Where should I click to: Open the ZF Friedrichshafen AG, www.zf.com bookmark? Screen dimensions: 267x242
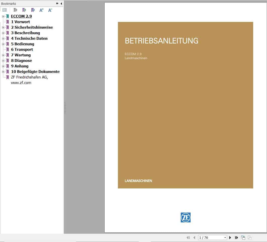29,80
